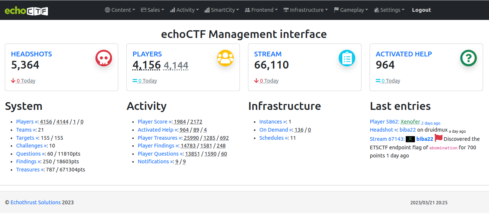Click the green Activated Help question icon
The image size is (489, 219).
coord(468,58)
